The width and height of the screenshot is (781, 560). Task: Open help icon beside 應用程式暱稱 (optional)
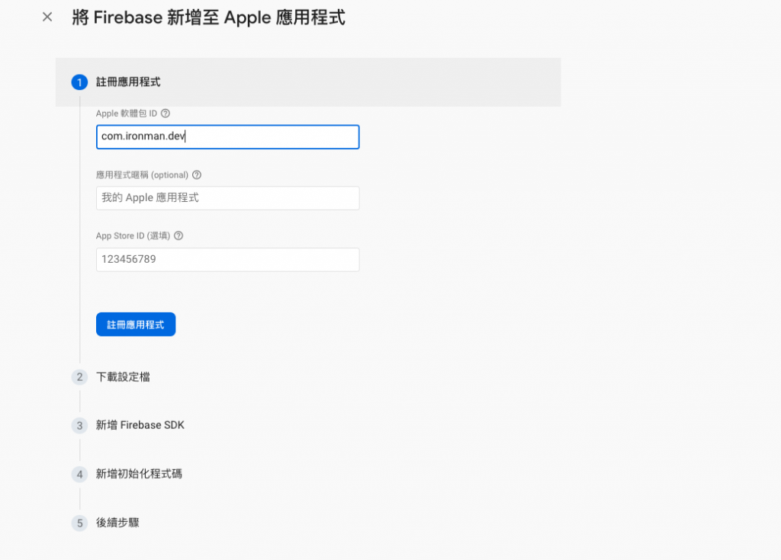tap(197, 174)
